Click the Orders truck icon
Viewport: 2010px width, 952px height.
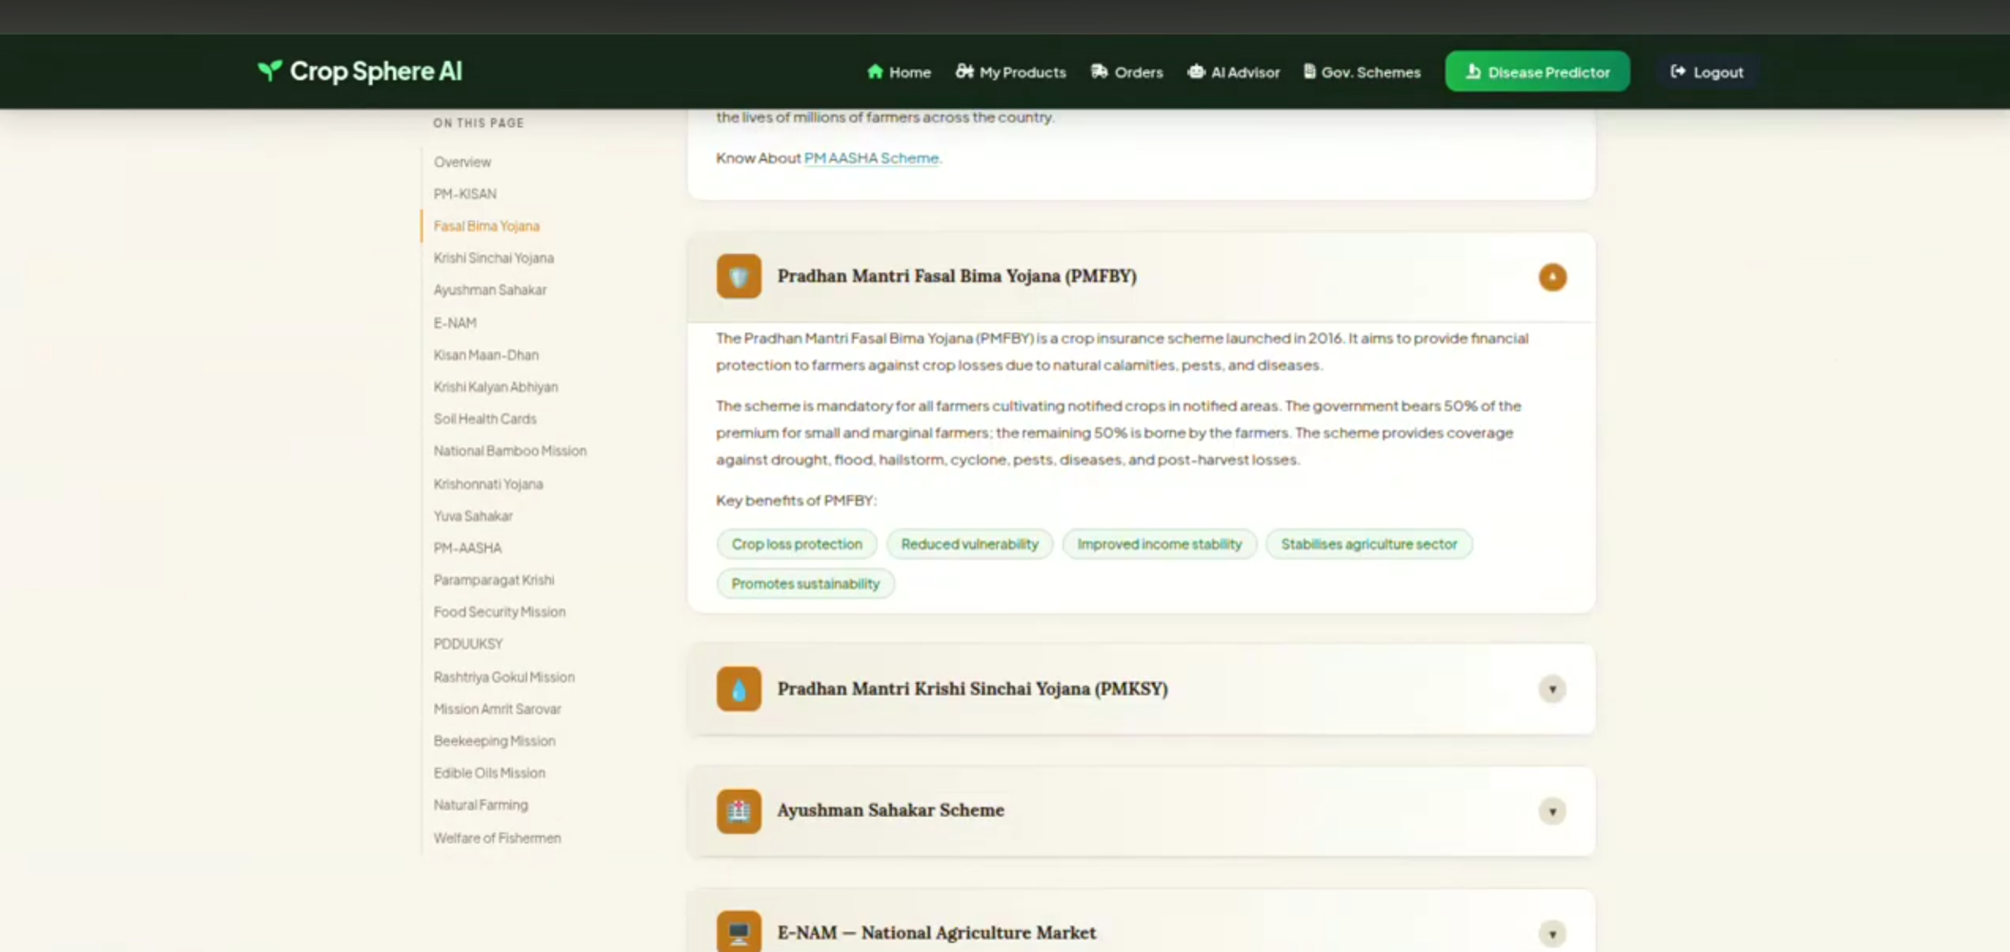click(1099, 72)
